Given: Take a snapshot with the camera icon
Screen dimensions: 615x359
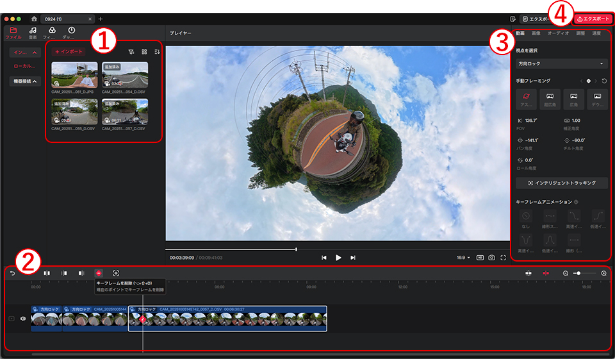Looking at the screenshot, I should (x=491, y=257).
